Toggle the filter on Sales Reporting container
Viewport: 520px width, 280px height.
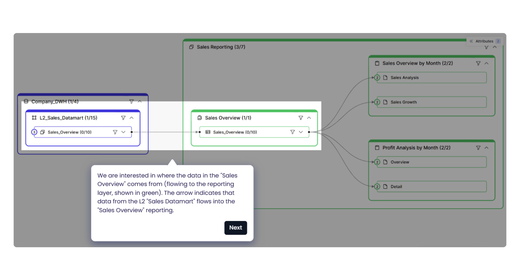point(486,47)
